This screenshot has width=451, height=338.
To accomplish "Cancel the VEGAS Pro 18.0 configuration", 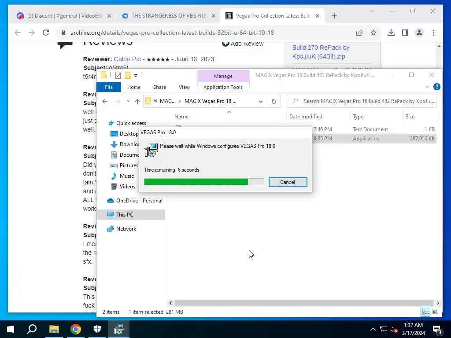I will point(288,182).
